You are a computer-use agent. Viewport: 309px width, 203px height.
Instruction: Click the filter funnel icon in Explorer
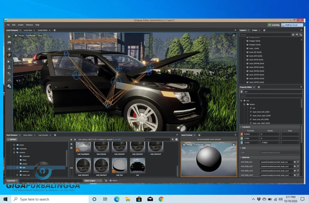(x=297, y=34)
